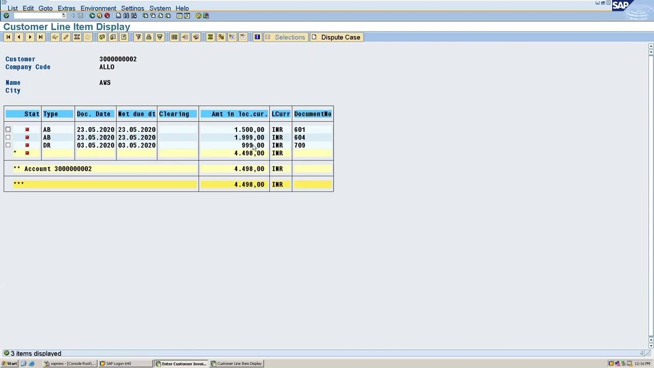Click the yellow Help question mark icon
The image size is (654, 368).
(x=198, y=16)
